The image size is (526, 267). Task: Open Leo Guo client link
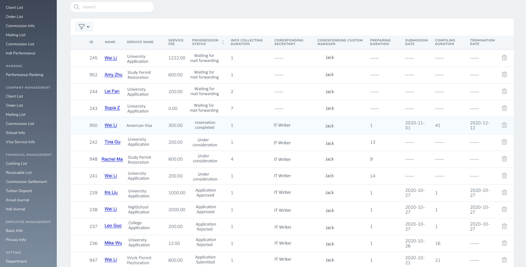(113, 226)
